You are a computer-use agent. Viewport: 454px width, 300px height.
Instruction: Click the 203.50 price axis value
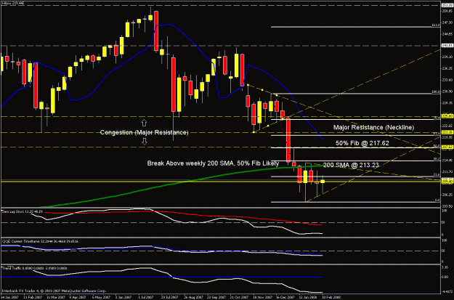(x=447, y=206)
